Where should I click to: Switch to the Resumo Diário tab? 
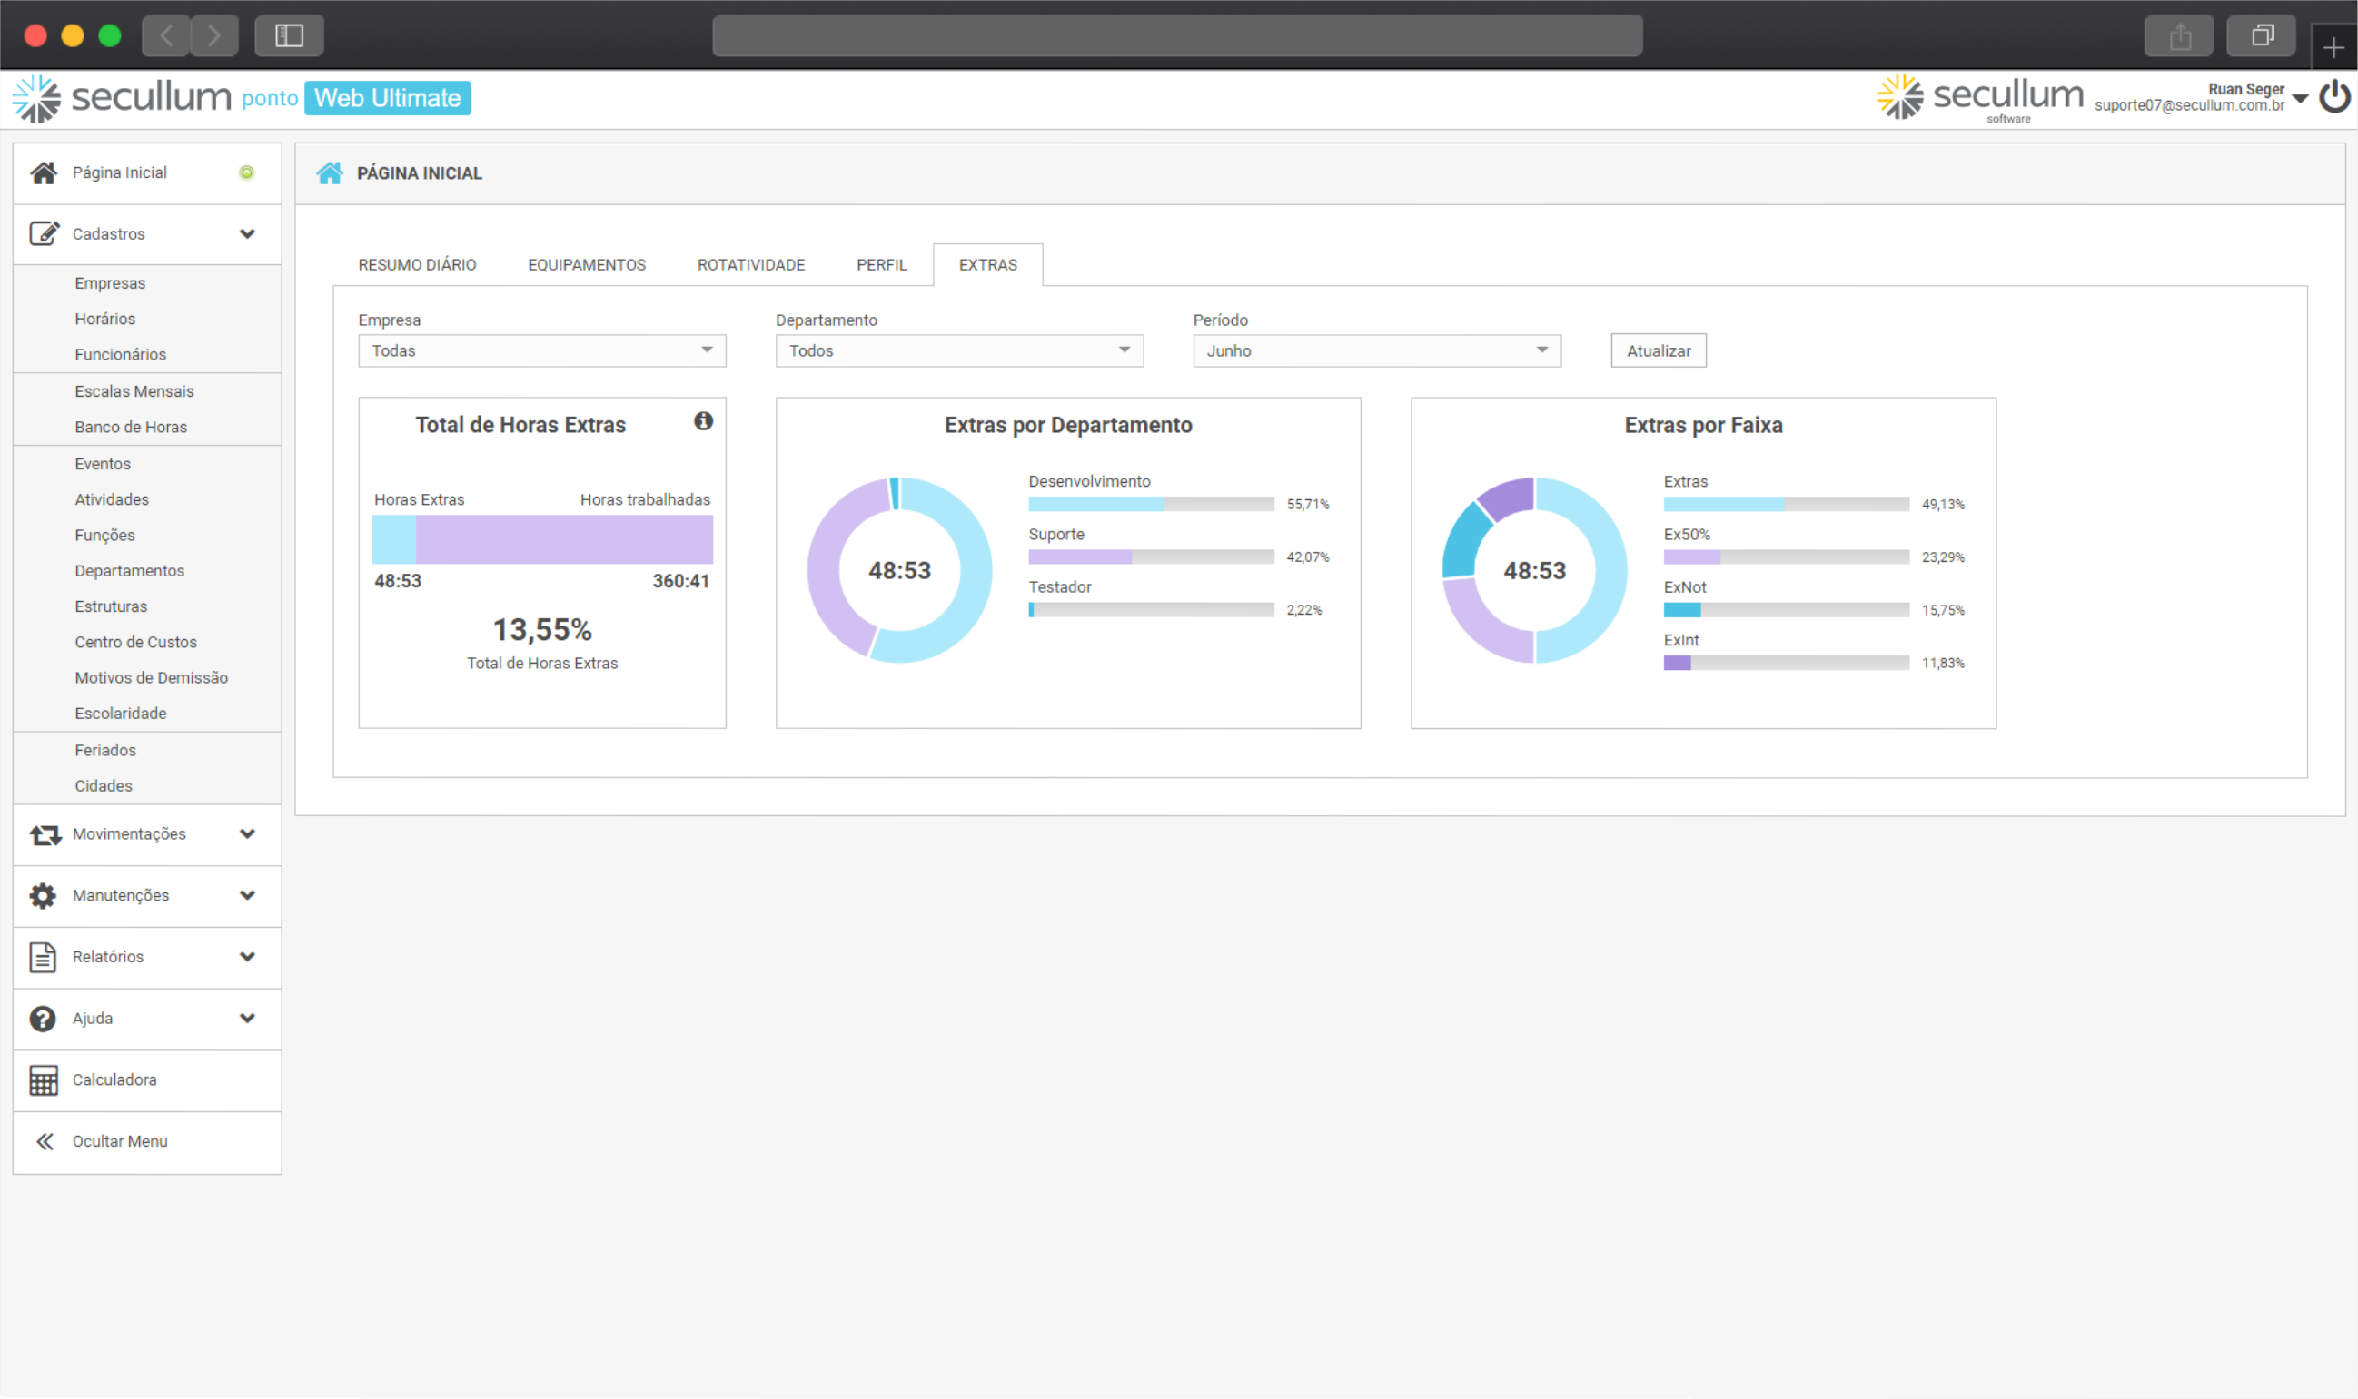click(417, 265)
